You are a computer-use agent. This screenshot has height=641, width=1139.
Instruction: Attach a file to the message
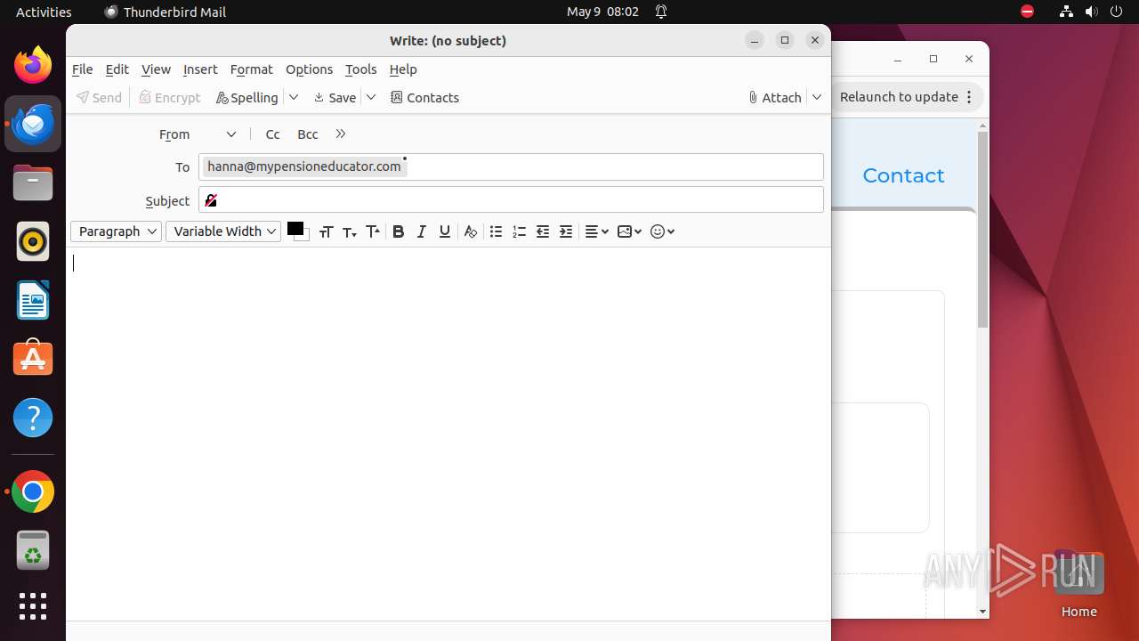point(774,98)
